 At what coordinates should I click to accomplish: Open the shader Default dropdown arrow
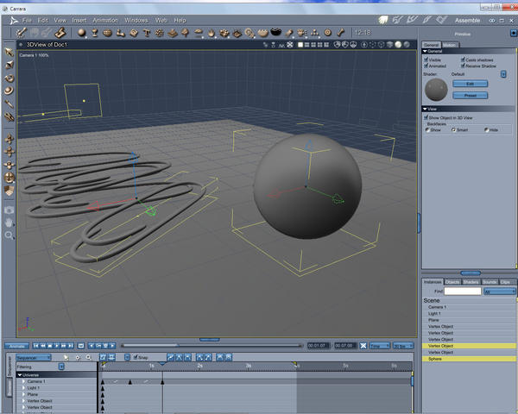[503, 74]
